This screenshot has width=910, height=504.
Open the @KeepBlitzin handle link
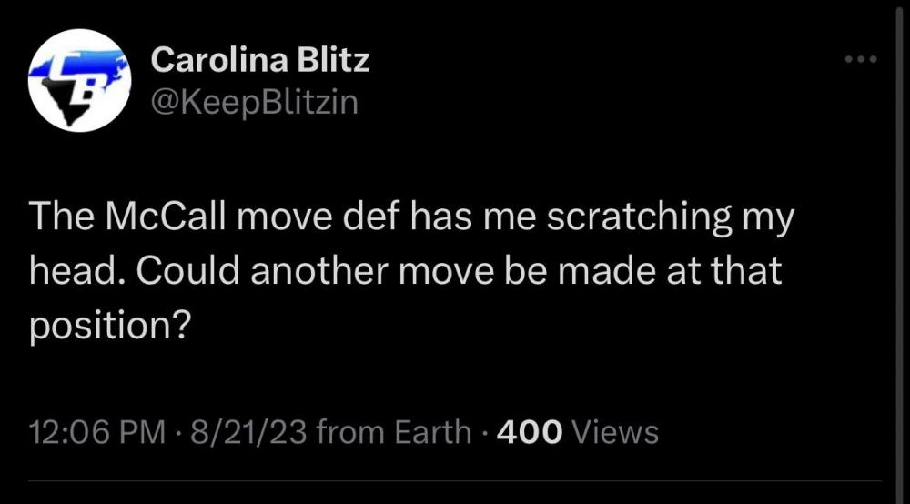click(x=254, y=102)
